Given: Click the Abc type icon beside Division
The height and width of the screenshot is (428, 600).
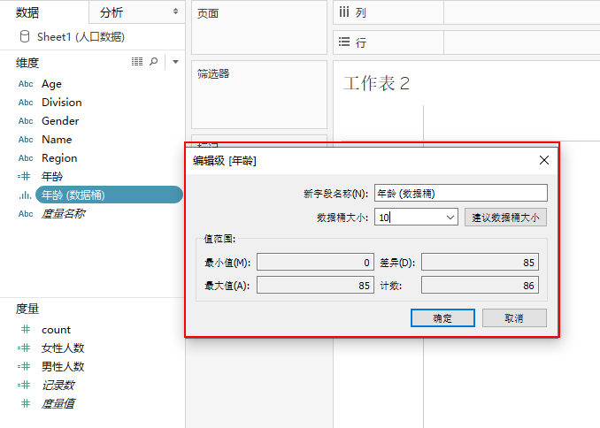Looking at the screenshot, I should (x=26, y=103).
